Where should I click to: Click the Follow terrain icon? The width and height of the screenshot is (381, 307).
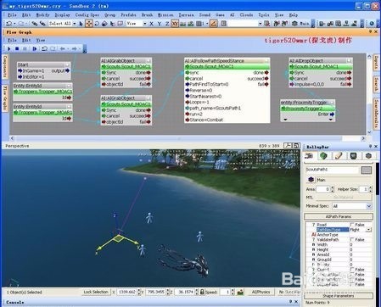[x=182, y=24]
